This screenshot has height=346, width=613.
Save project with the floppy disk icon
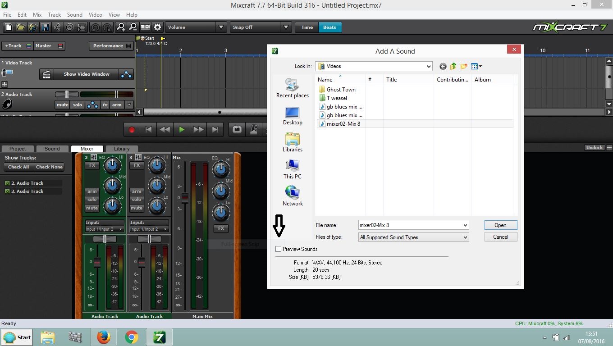point(45,27)
